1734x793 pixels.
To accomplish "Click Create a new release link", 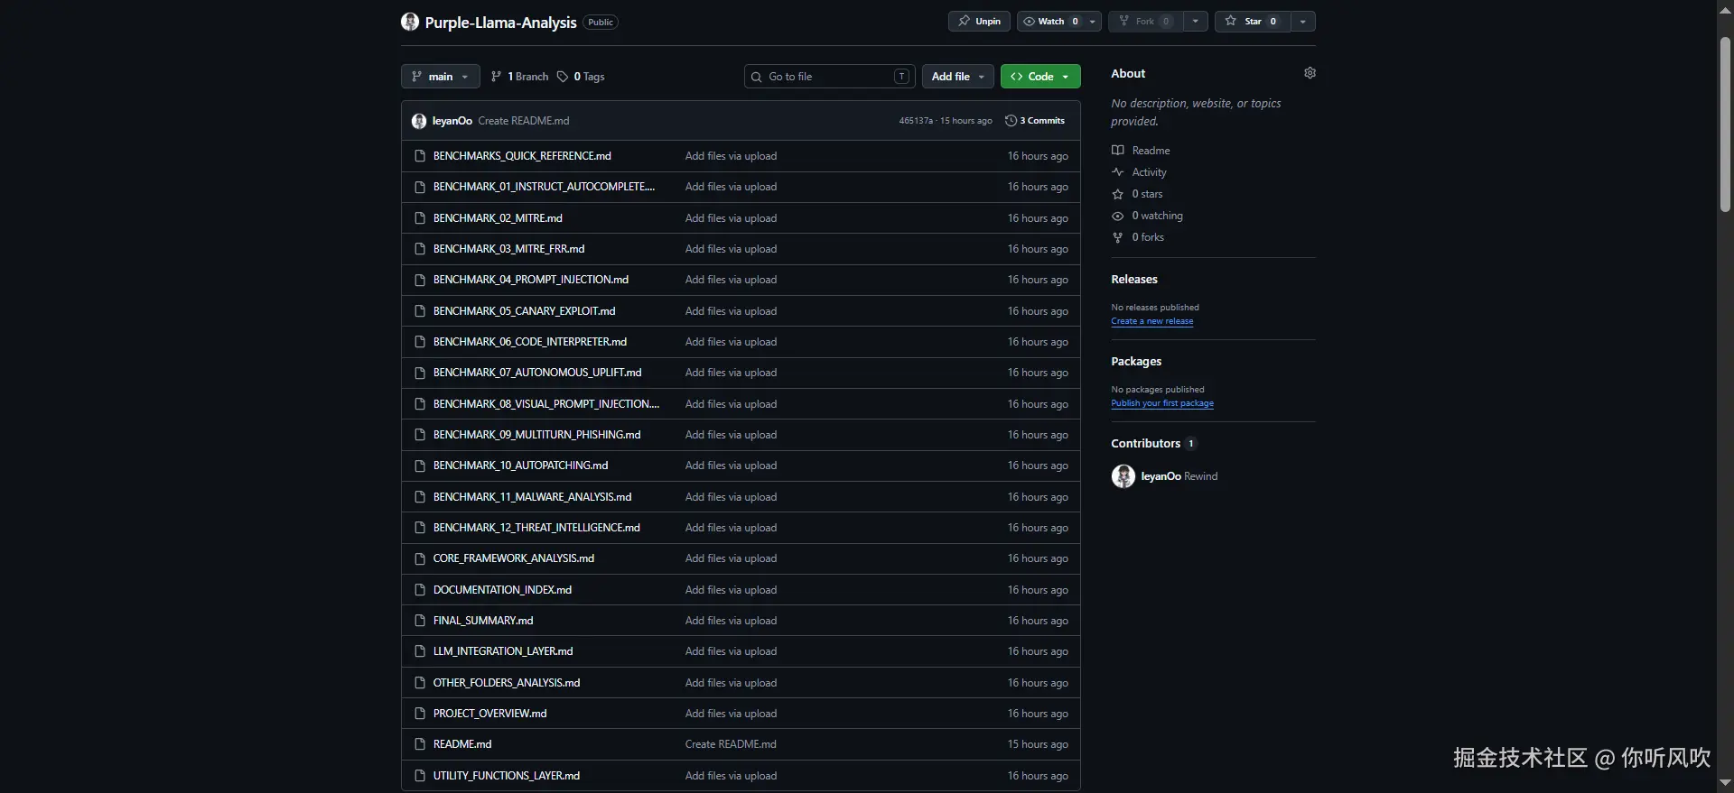I will click(1151, 321).
